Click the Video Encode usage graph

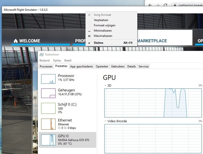[153, 139]
